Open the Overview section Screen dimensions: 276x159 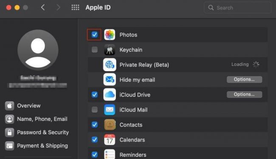[x=23, y=106]
